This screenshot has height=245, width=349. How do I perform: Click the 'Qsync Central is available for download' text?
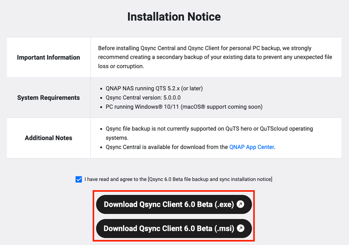[x=167, y=147]
